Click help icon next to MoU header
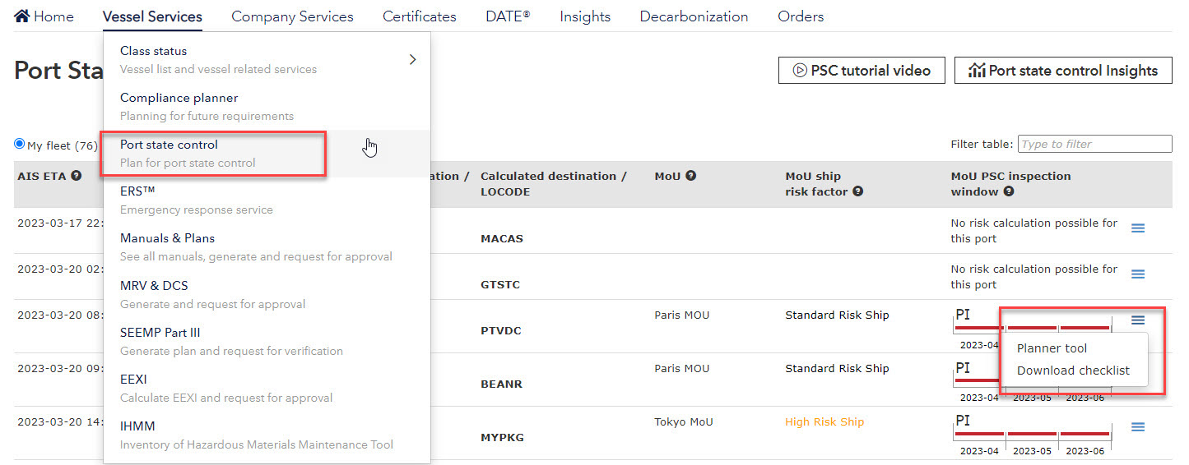Screen dimensions: 1189x465 coord(691,176)
